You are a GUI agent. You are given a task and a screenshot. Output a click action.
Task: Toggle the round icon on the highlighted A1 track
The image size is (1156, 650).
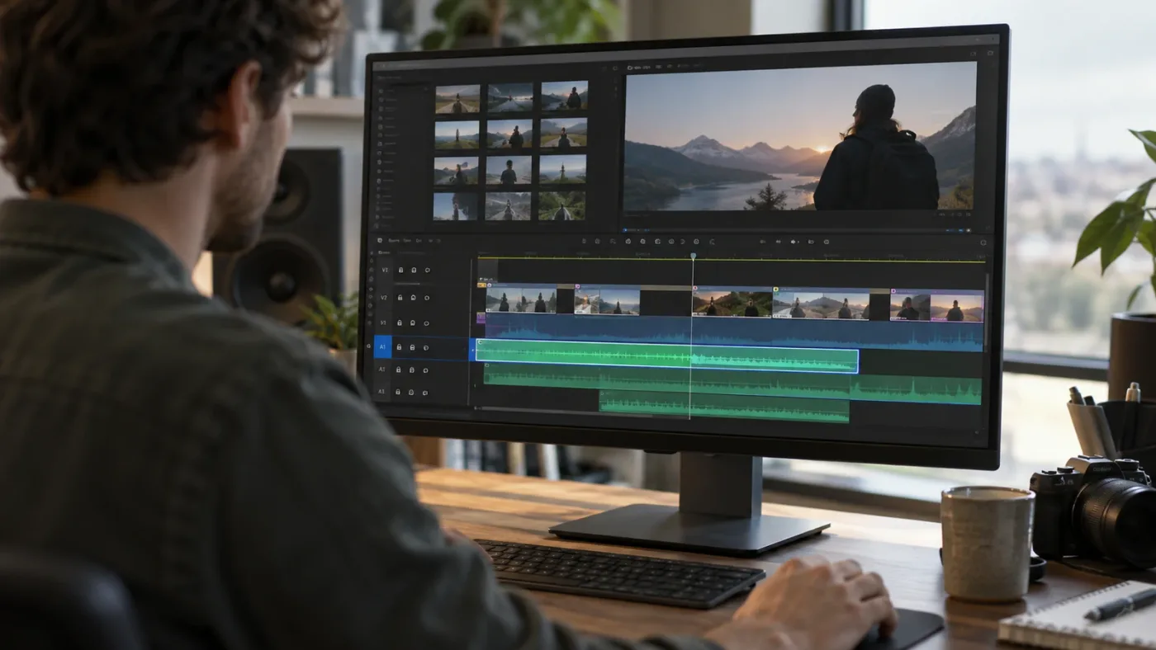(x=426, y=347)
